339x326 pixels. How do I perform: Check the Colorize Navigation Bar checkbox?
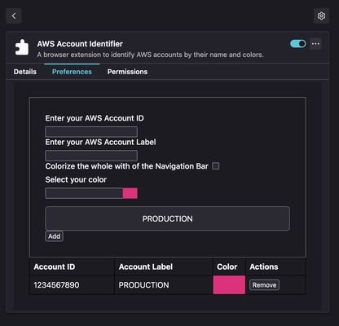click(216, 166)
